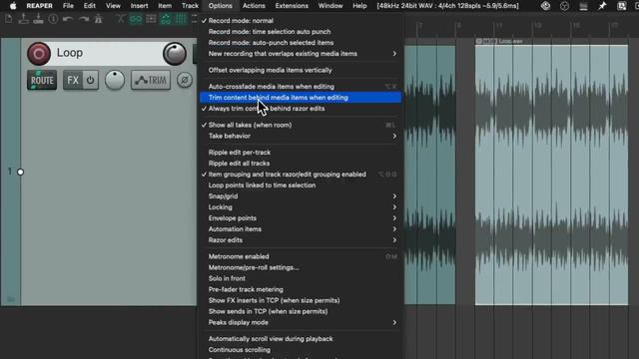Expand the Peaks display mode submenu
The height and width of the screenshot is (359, 639).
[301, 322]
